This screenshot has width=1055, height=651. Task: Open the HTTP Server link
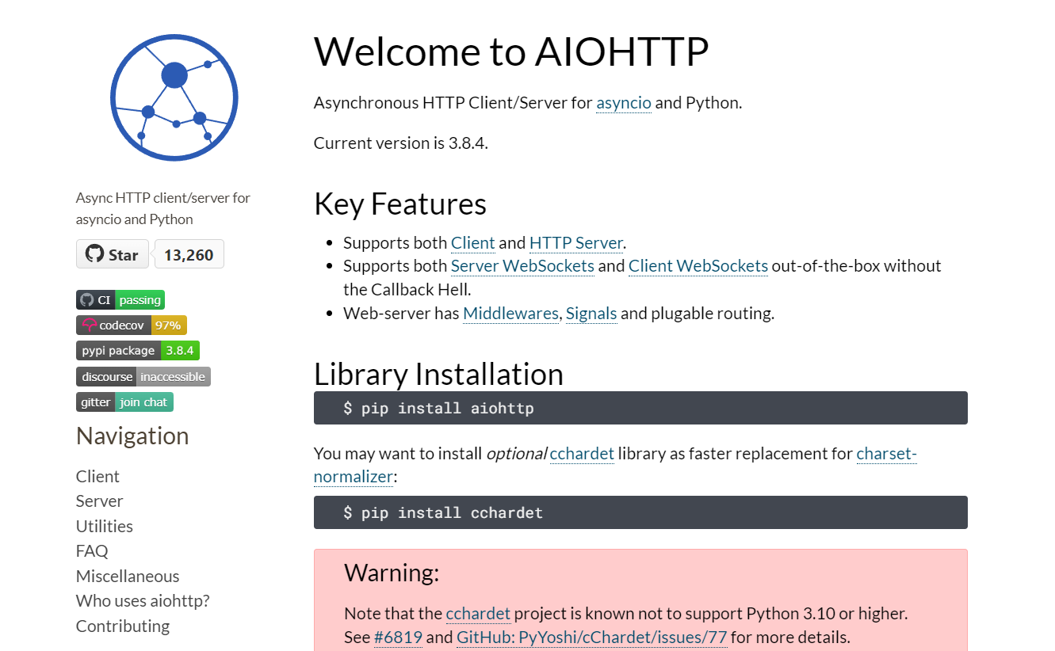coord(576,242)
